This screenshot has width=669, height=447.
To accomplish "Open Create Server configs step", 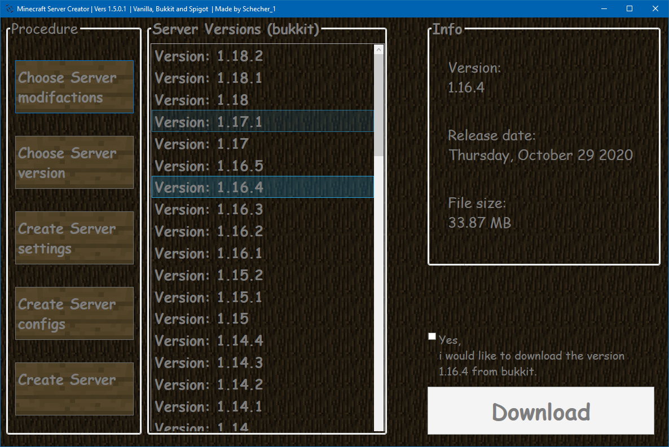I will pyautogui.click(x=74, y=313).
